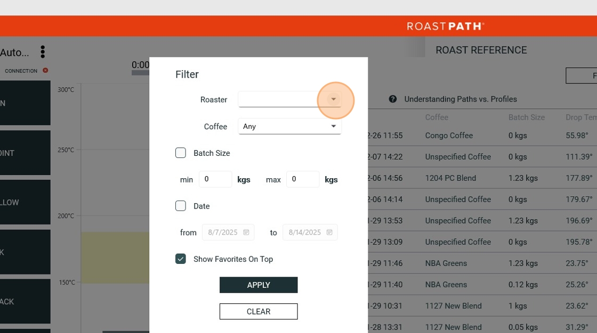The image size is (597, 333).
Task: Open the three-dot options menu beside Auto
Action: (43, 52)
